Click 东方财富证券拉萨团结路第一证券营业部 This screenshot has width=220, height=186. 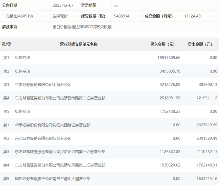(60, 152)
